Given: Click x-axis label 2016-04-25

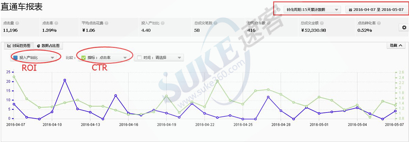Looking at the screenshot, I should point(243,125).
